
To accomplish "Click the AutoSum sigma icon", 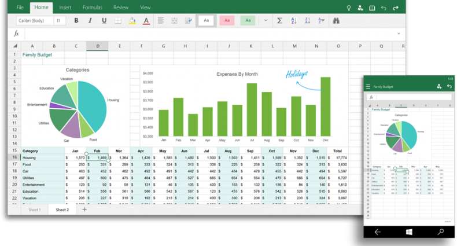I will point(279,21).
